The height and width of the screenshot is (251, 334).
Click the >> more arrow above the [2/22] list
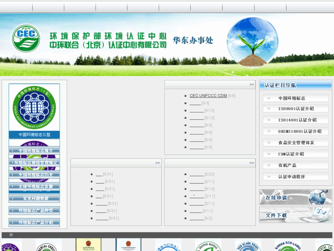(x=252, y=163)
